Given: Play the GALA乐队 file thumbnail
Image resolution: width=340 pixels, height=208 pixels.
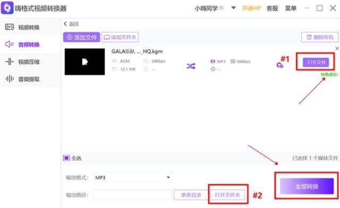Looking at the screenshot, I should (x=84, y=62).
